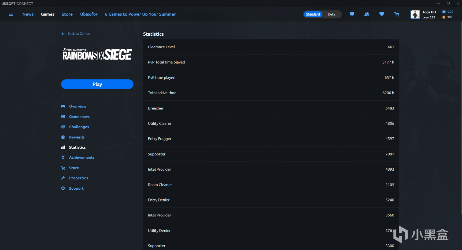
Task: Open the Rewards section
Action: 77,137
